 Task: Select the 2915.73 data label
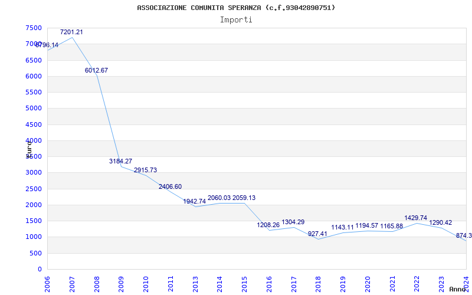click(145, 170)
